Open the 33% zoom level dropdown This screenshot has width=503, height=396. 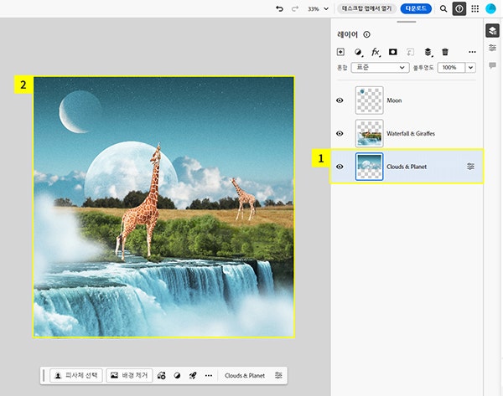tap(319, 8)
